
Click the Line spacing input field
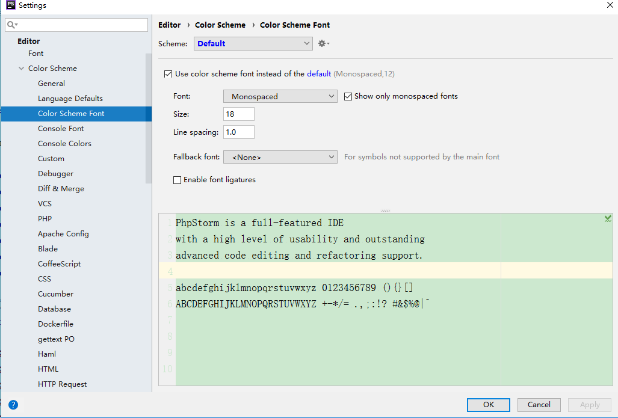239,132
